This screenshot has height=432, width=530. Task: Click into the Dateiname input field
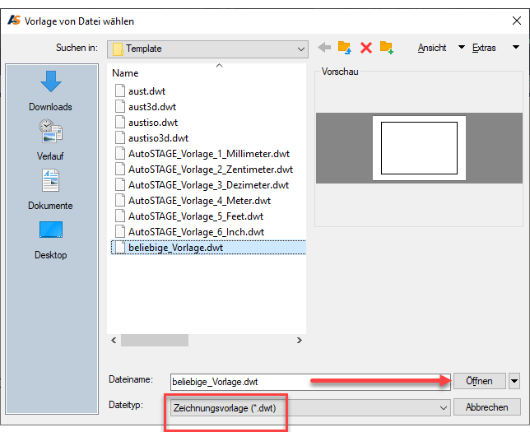point(310,382)
